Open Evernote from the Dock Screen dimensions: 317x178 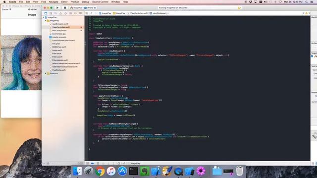tap(145, 171)
